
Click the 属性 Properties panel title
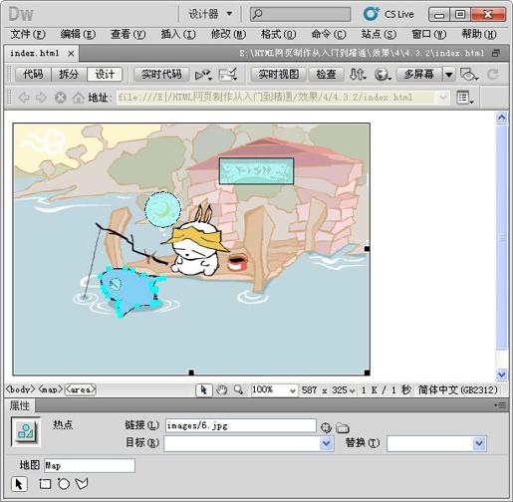pyautogui.click(x=20, y=405)
